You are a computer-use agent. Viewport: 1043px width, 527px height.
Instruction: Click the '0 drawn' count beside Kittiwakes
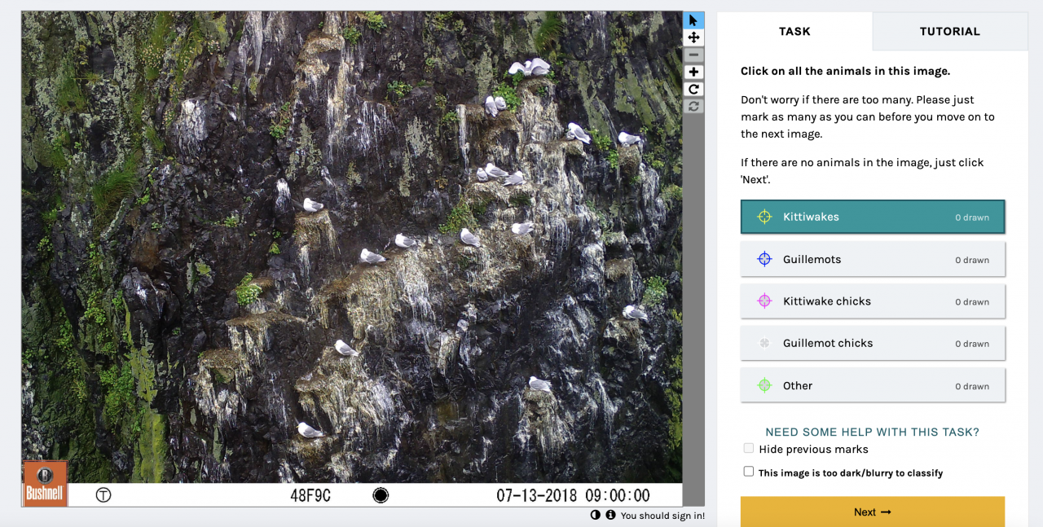[x=972, y=217]
